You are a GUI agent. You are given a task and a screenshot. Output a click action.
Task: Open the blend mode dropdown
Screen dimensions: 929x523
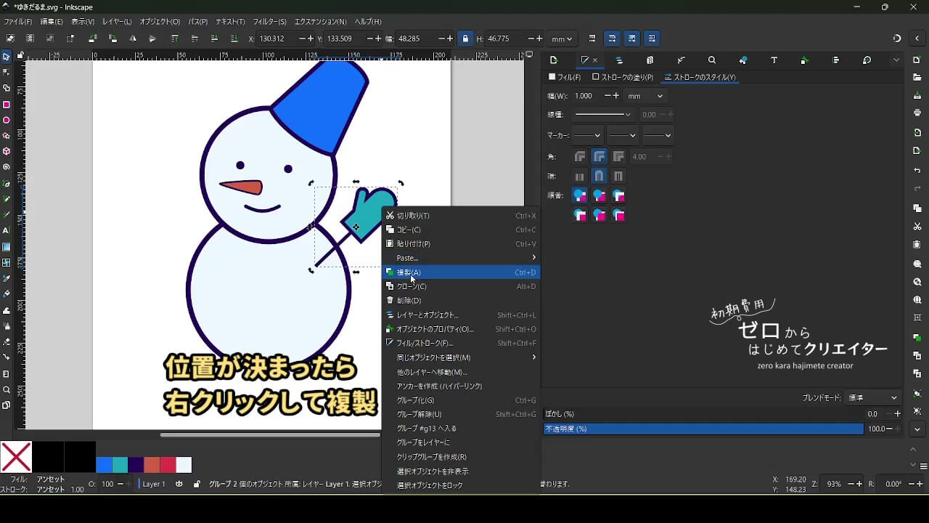click(873, 398)
